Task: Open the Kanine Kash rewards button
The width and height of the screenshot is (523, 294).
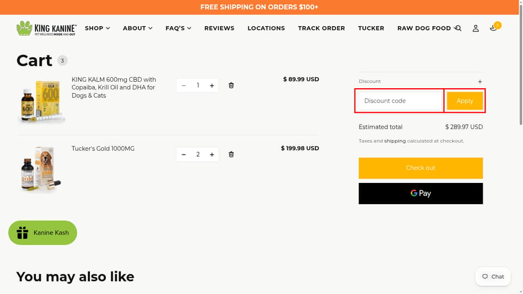Action: 42,232
